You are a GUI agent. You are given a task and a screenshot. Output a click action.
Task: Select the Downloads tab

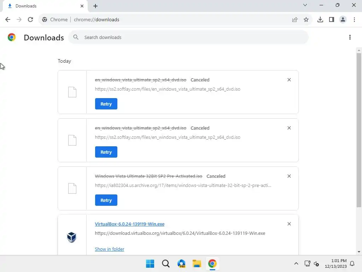(x=45, y=6)
